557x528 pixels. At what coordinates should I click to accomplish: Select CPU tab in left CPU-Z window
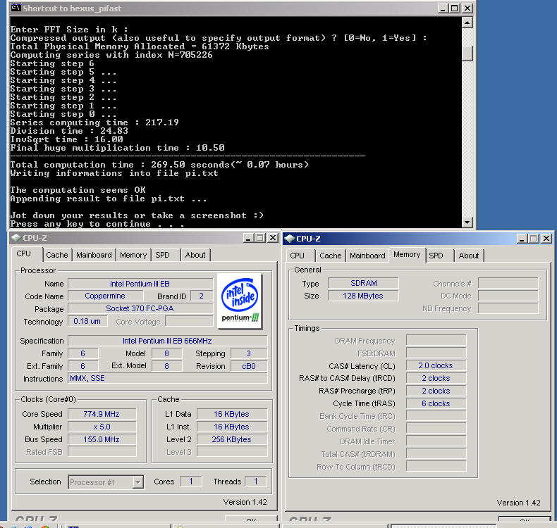pos(24,254)
